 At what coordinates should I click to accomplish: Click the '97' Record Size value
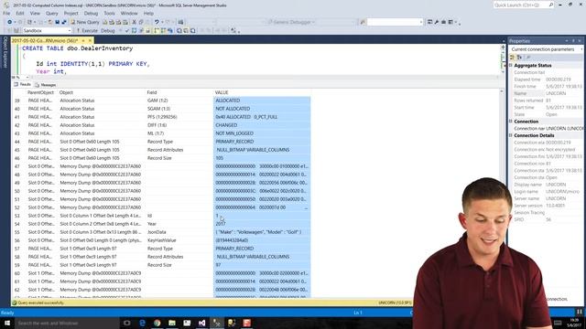(262, 265)
